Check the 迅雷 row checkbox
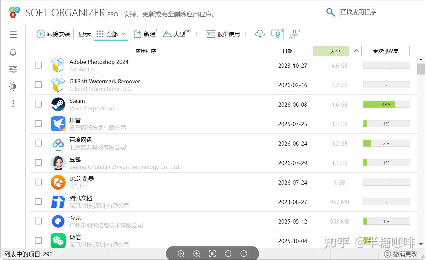Viewport: 426px width, 260px height. [x=38, y=124]
